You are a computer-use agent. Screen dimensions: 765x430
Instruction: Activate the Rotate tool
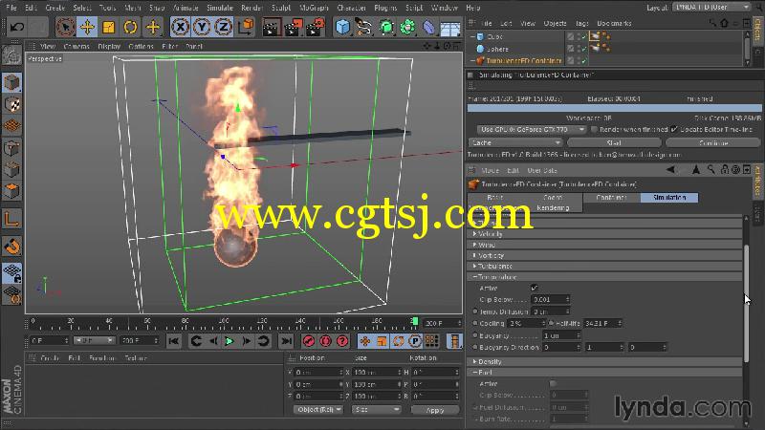click(130, 27)
